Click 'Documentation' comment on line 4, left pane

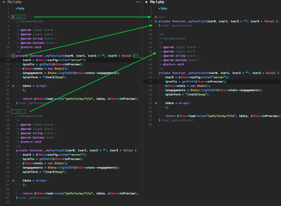pos(32,21)
